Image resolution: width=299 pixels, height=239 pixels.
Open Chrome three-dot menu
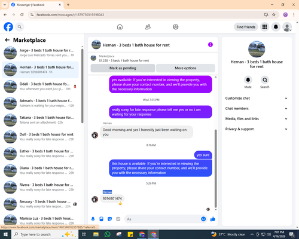[x=294, y=15]
